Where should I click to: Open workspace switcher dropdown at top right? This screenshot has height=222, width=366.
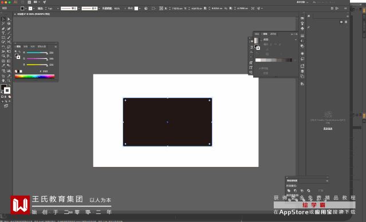tap(302, 2)
